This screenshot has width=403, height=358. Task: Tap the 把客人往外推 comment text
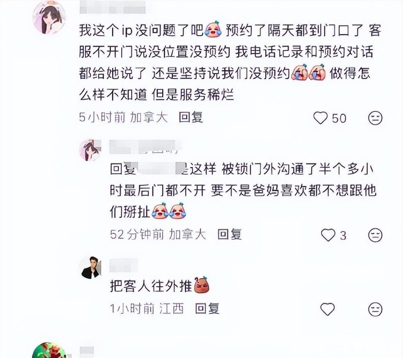151,286
